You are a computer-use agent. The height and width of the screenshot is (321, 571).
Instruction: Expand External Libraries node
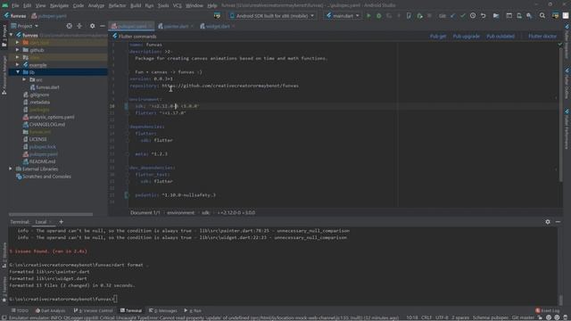[x=11, y=169]
